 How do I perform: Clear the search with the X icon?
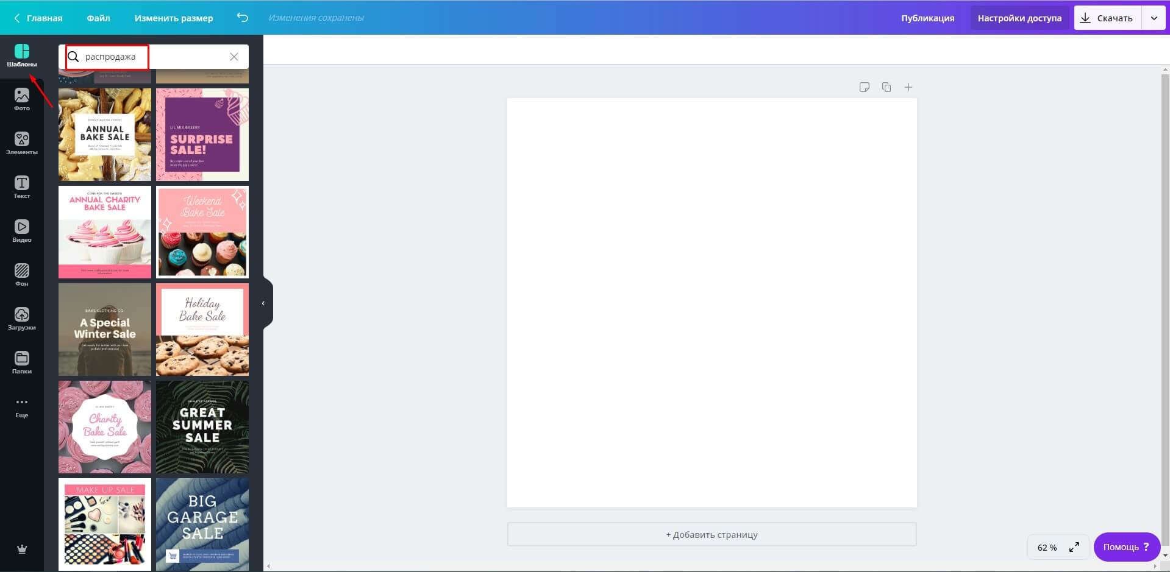click(234, 57)
